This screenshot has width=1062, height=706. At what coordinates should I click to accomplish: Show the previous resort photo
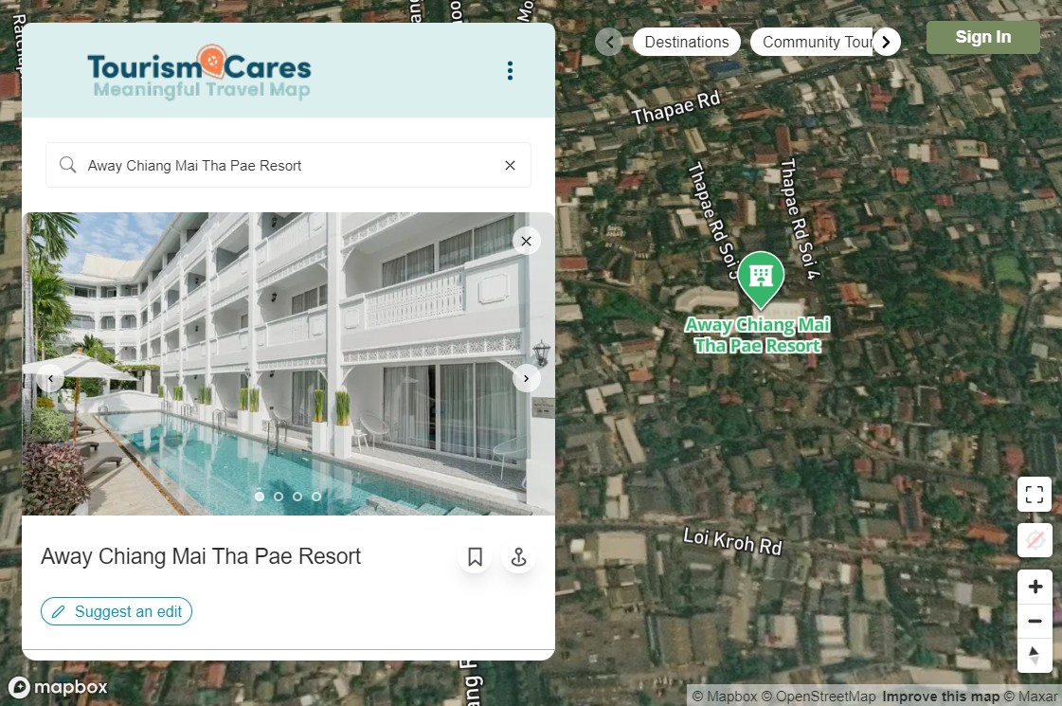pos(50,378)
